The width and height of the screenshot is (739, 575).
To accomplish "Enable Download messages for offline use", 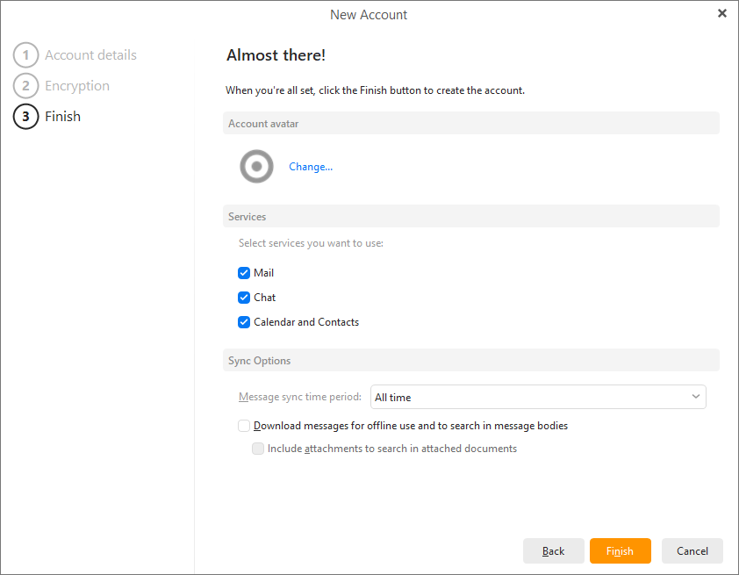I will (244, 426).
